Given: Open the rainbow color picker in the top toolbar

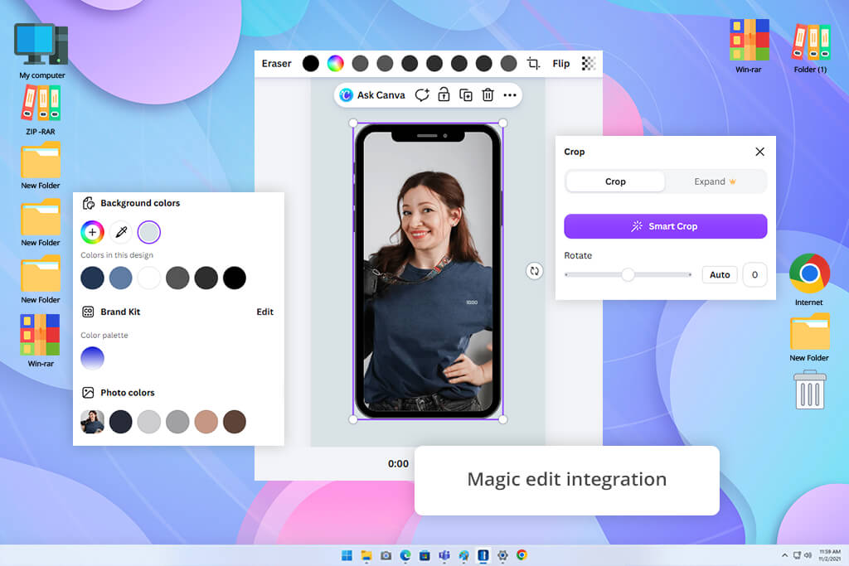Looking at the screenshot, I should [335, 63].
